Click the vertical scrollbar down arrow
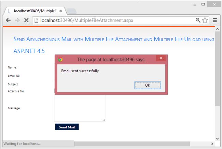This screenshot has width=222, height=149. point(217,138)
